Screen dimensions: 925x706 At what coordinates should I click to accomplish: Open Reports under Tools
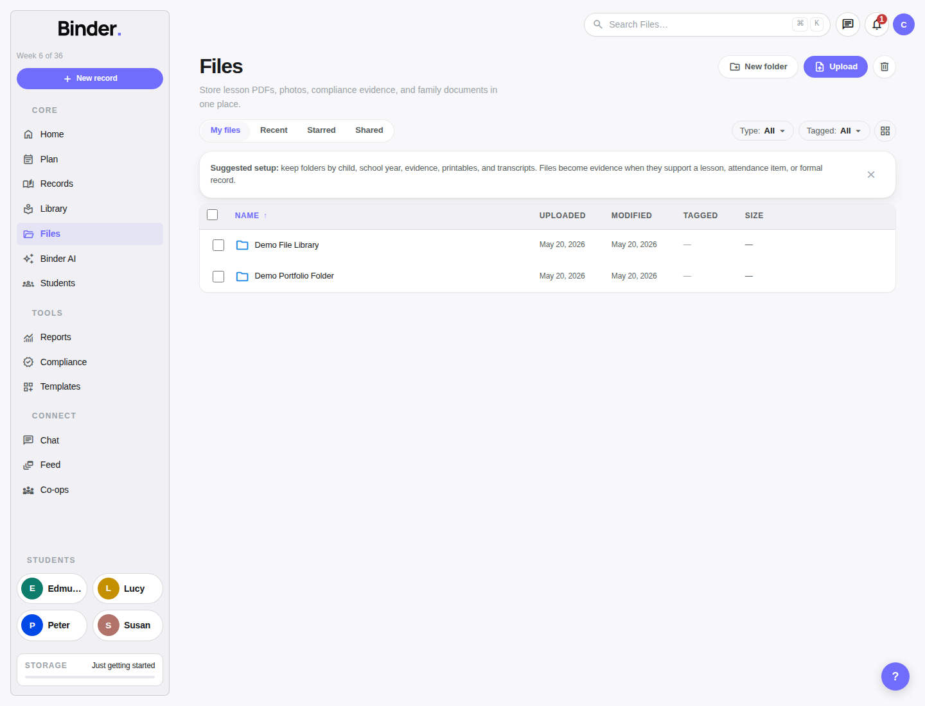tap(89, 337)
